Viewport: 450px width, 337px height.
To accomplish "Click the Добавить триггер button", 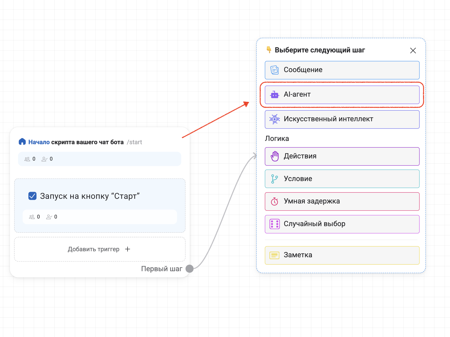I will [x=100, y=249].
